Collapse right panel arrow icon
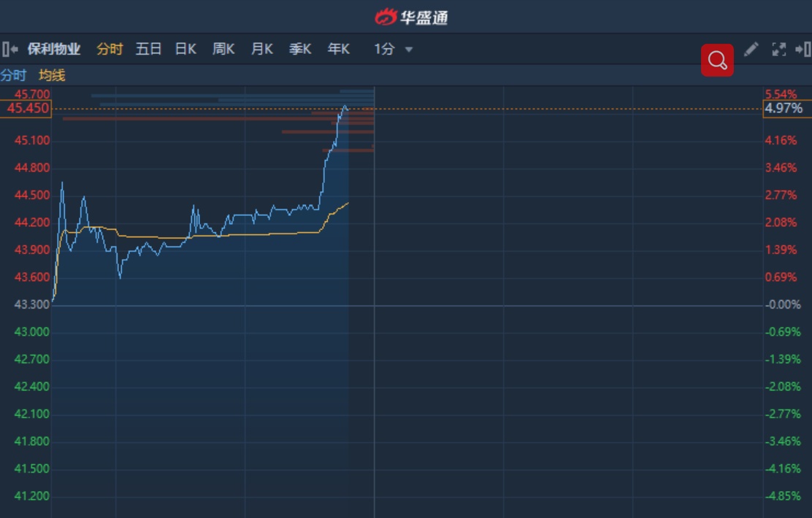The height and width of the screenshot is (518, 812). [803, 49]
